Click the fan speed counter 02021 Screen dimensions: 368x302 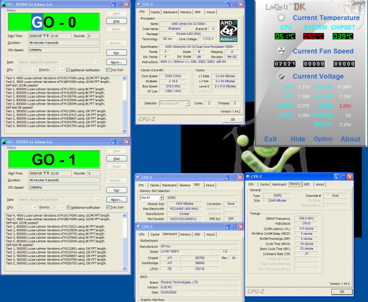[285, 64]
